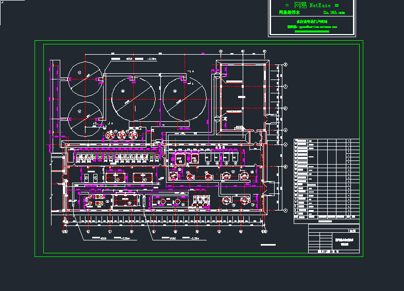
Task: Click the green bar under the banner
Action: 311,31
